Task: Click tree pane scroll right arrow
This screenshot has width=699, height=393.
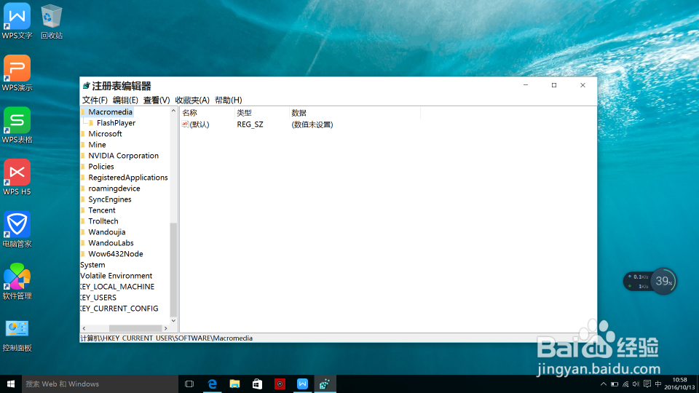Action: click(x=166, y=328)
